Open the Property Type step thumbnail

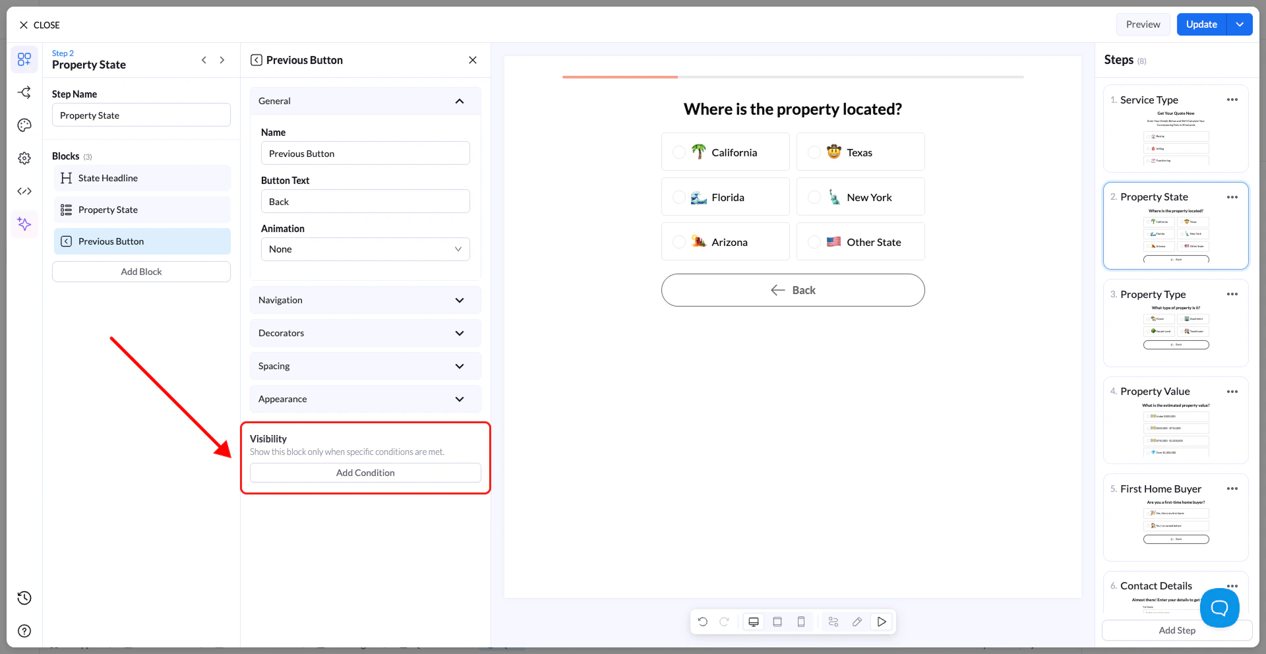click(1176, 323)
